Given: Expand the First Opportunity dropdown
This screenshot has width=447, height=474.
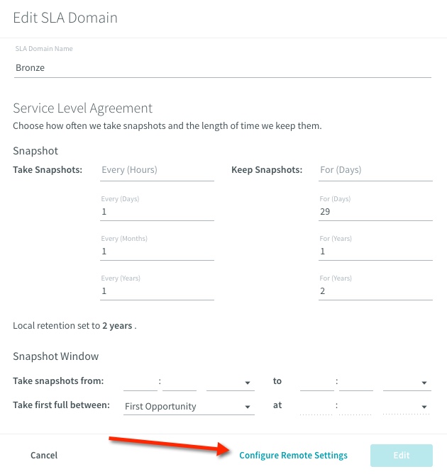Looking at the screenshot, I should [189, 406].
